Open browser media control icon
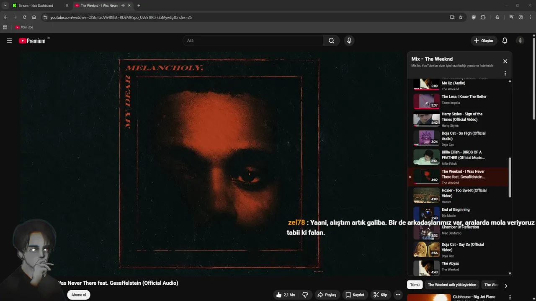The image size is (536, 301). [x=511, y=17]
